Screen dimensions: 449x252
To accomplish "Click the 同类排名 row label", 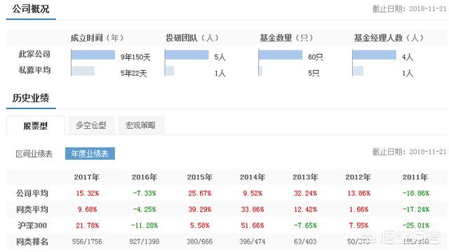I will (x=32, y=241).
